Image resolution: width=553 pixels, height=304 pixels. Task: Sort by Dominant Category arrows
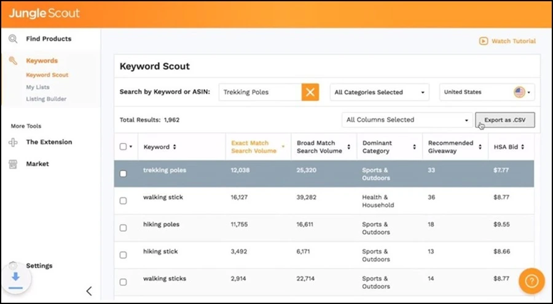click(414, 147)
